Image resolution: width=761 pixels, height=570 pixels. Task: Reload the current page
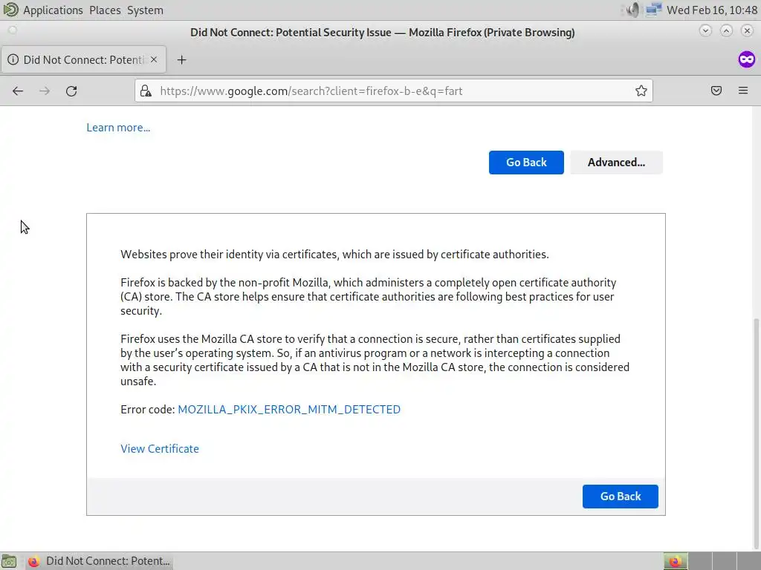click(x=71, y=91)
